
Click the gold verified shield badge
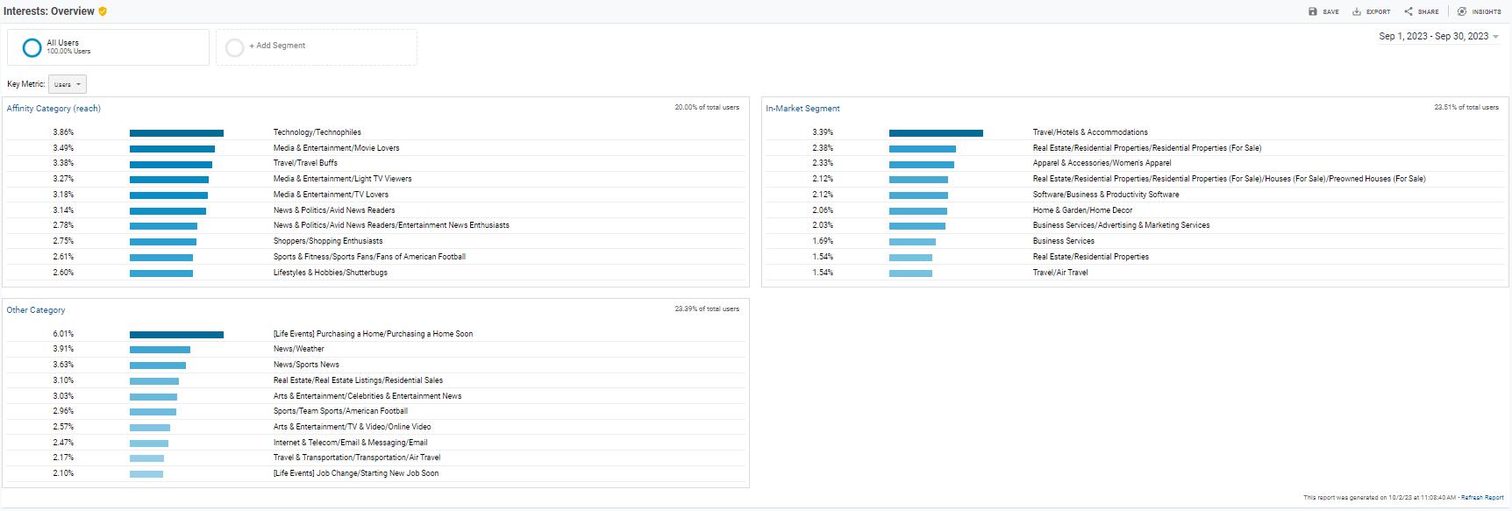[103, 11]
